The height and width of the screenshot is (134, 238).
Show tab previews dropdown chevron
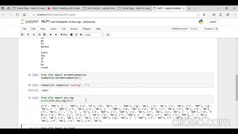195,8
